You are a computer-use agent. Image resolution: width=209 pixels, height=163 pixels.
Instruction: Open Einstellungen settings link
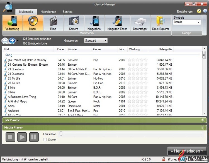[185, 11]
